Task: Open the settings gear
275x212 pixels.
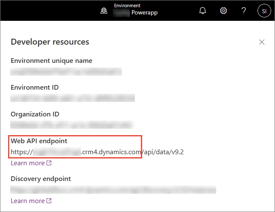Action: [x=223, y=11]
